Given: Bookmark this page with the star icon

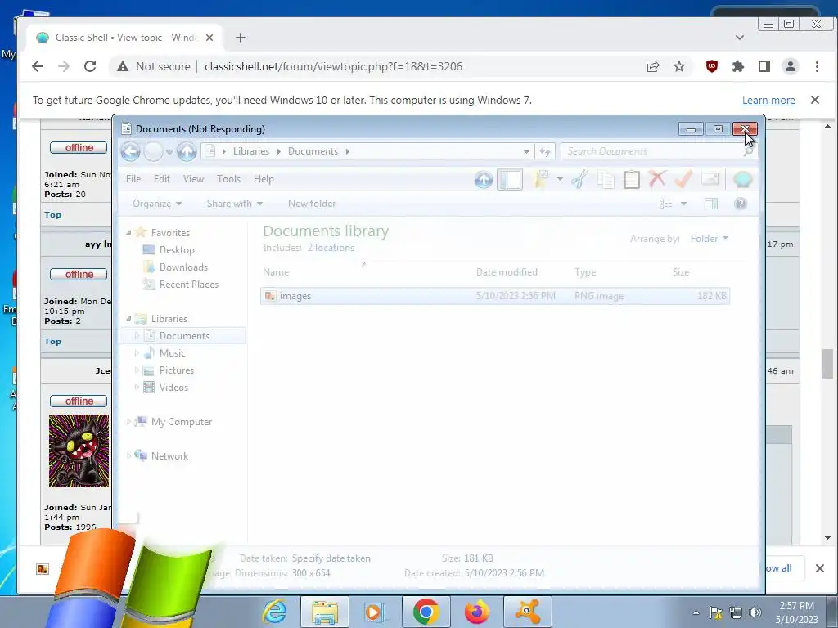Looking at the screenshot, I should pyautogui.click(x=678, y=66).
